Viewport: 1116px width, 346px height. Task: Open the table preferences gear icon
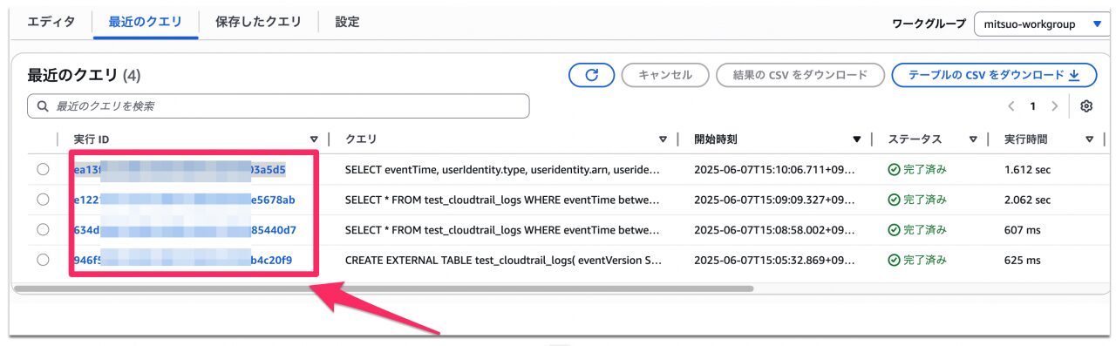click(1086, 106)
